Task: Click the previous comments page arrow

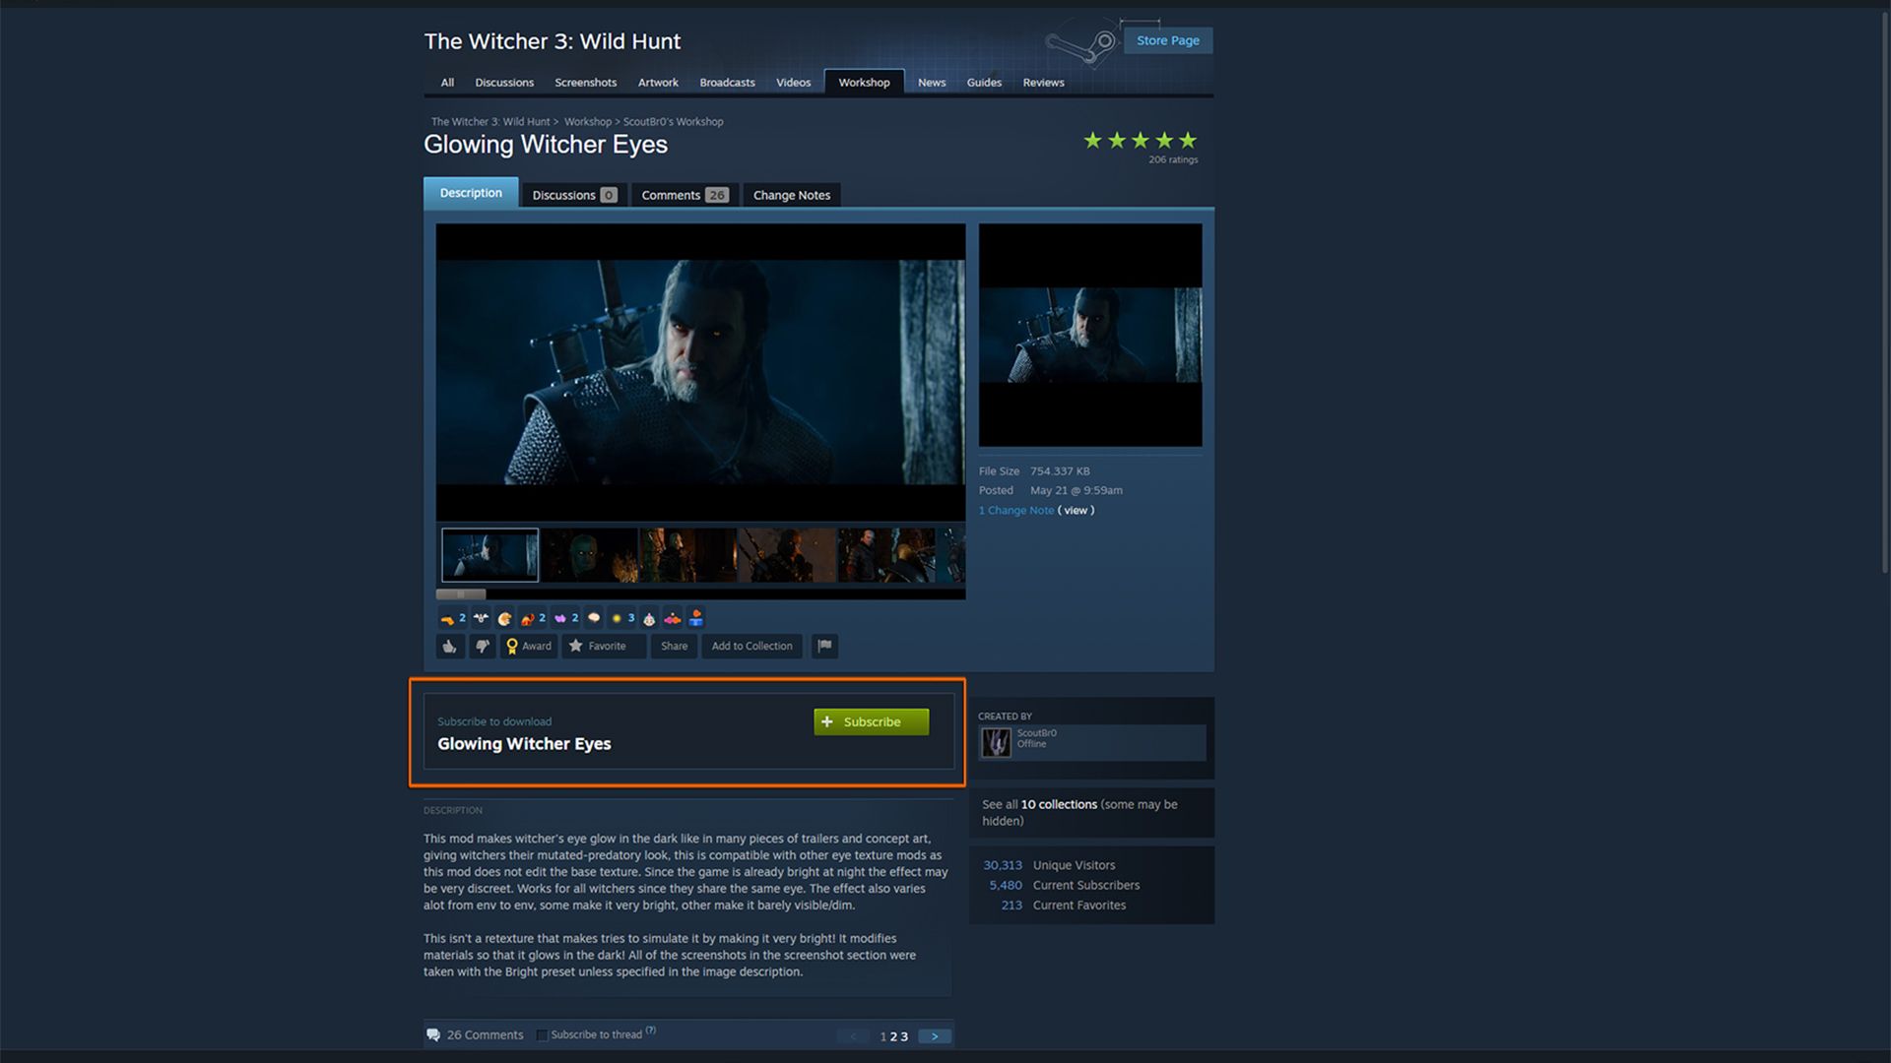Action: click(853, 1036)
